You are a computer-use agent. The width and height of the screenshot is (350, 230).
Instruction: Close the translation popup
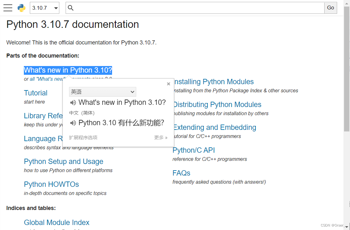[x=169, y=84]
